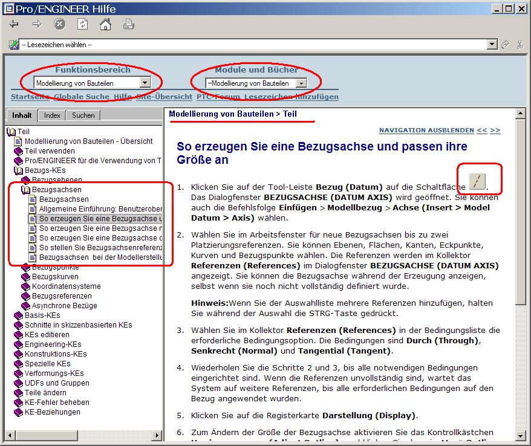Open the PTC-Forum link
The image size is (531, 446).
tap(218, 97)
